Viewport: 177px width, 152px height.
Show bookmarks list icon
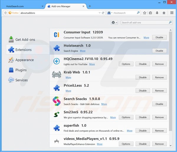pos(150,13)
